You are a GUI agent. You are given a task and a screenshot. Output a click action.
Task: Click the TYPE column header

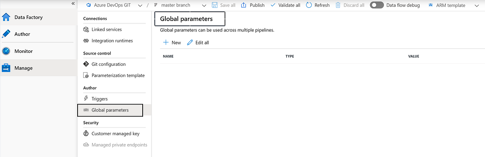[290, 56]
